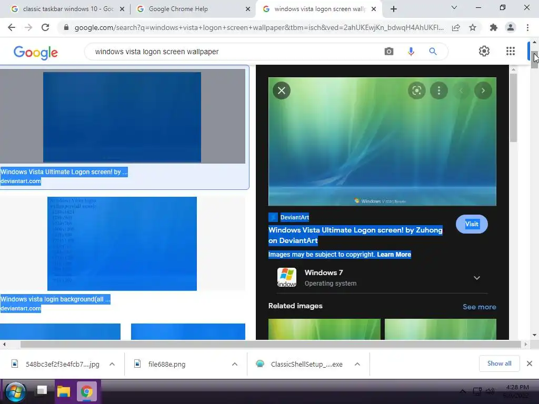This screenshot has width=539, height=404.
Task: Open options for ClassicShellSetup exe download
Action: point(357,364)
